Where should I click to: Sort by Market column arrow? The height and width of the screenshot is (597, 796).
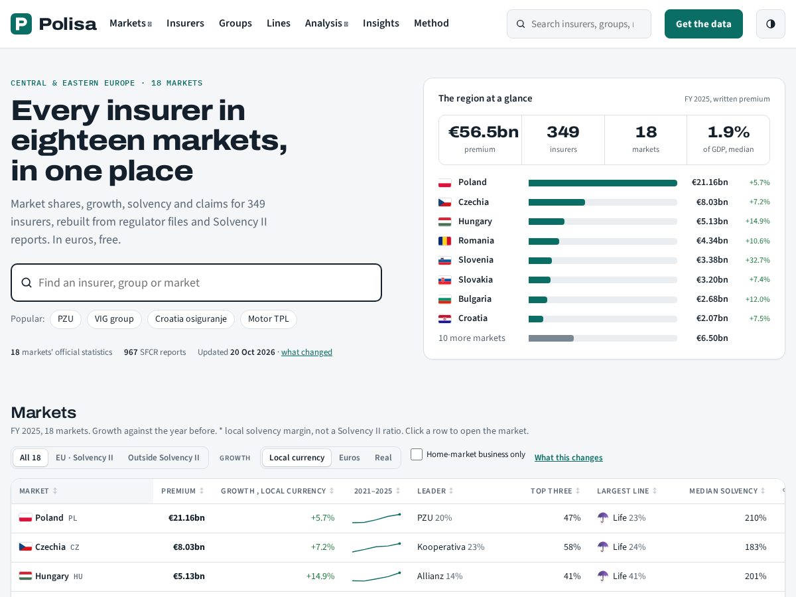click(55, 492)
